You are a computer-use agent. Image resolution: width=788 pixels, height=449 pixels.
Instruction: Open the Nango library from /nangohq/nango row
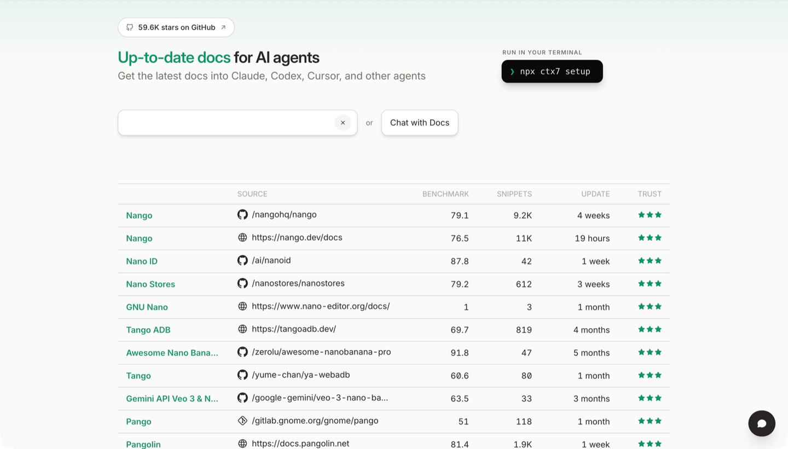click(x=139, y=215)
